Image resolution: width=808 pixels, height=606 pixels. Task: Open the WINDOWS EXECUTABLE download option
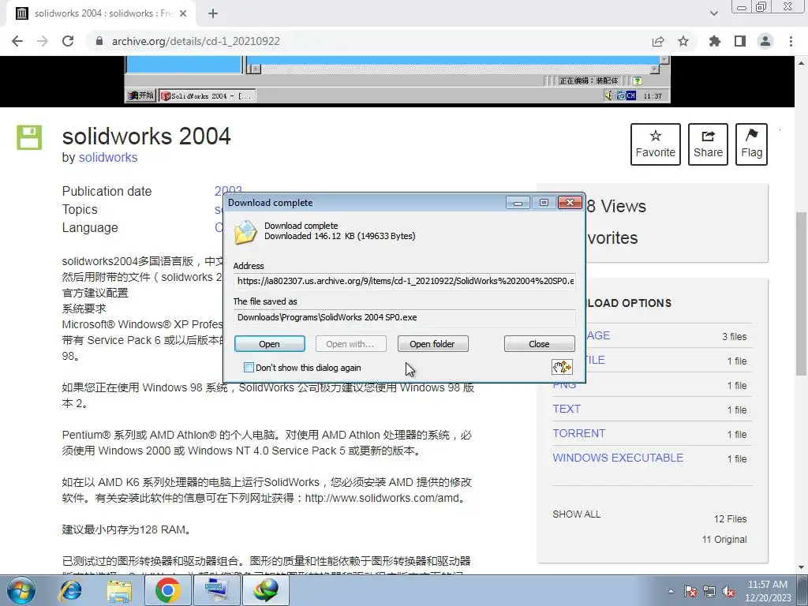pos(618,458)
